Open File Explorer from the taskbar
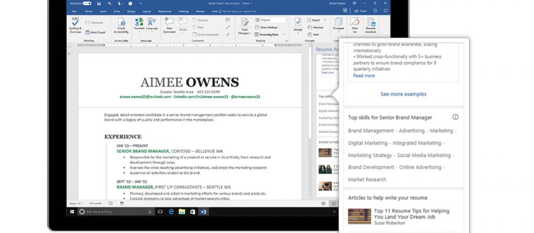The width and height of the screenshot is (534, 233). tap(182, 211)
